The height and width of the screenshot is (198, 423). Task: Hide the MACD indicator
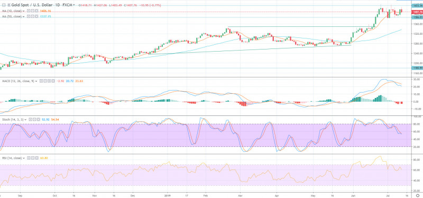[41, 81]
